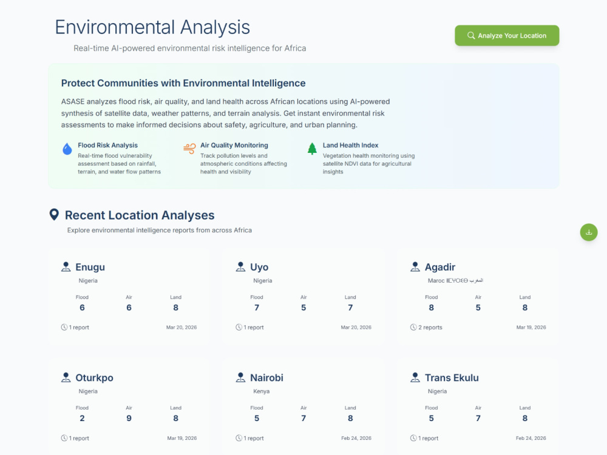Screen dimensions: 607x455
Task: Click the map pin beside Recent Location Analyses
Action: tap(54, 215)
